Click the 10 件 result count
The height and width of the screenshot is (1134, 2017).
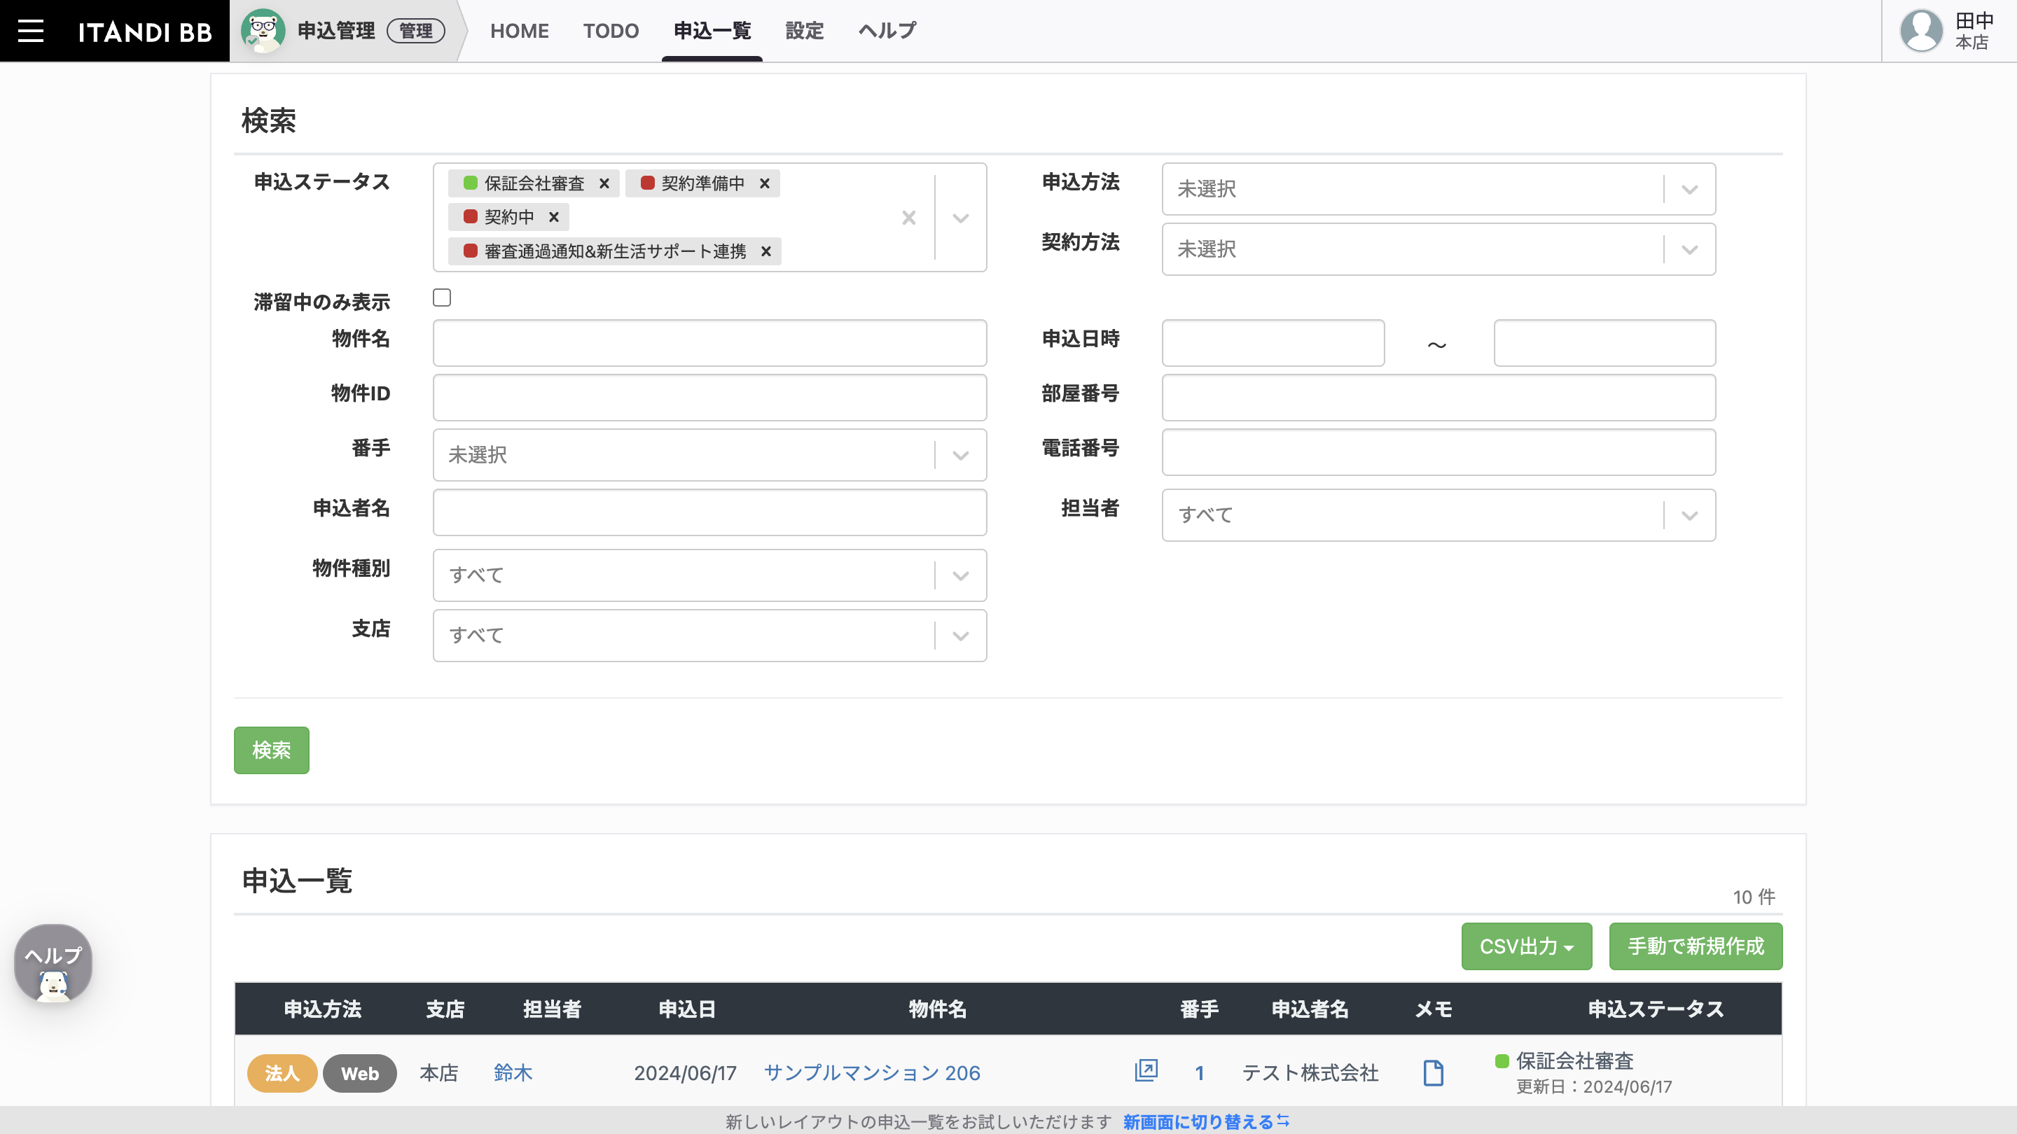click(1753, 897)
